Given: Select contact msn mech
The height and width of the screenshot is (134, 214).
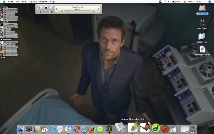Looking at the screenshot, I should tap(9, 47).
